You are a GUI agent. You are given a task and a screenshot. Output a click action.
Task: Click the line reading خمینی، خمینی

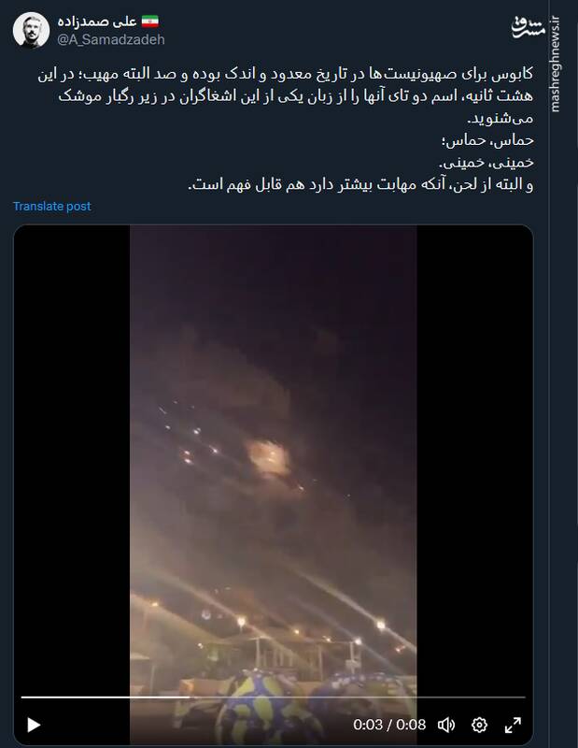[486, 163]
